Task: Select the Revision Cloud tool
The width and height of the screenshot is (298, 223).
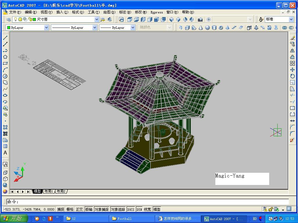Action: click(5, 82)
